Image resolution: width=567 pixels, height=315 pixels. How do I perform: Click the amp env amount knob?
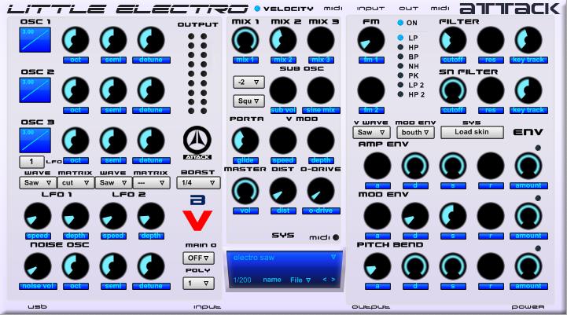tap(528, 165)
